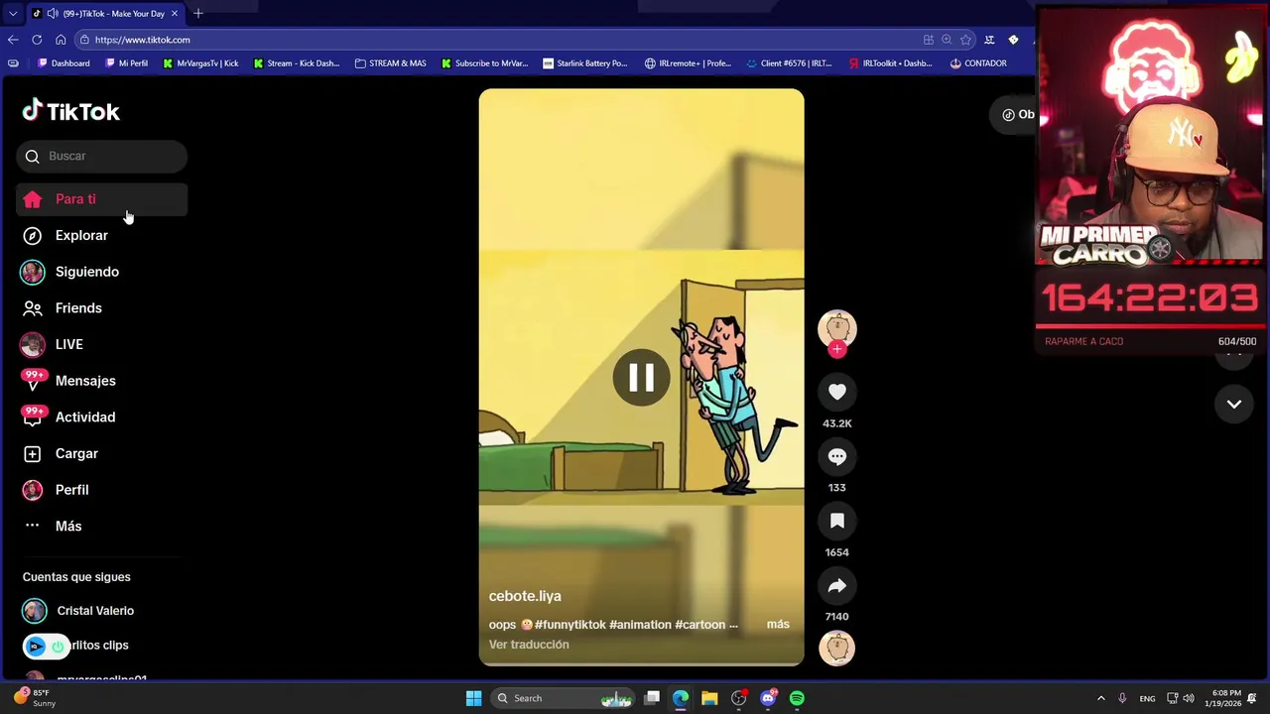The width and height of the screenshot is (1270, 714).
Task: Click the taskbar Search box
Action: (x=563, y=698)
